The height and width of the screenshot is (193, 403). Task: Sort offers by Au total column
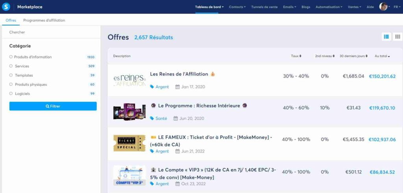(x=382, y=56)
